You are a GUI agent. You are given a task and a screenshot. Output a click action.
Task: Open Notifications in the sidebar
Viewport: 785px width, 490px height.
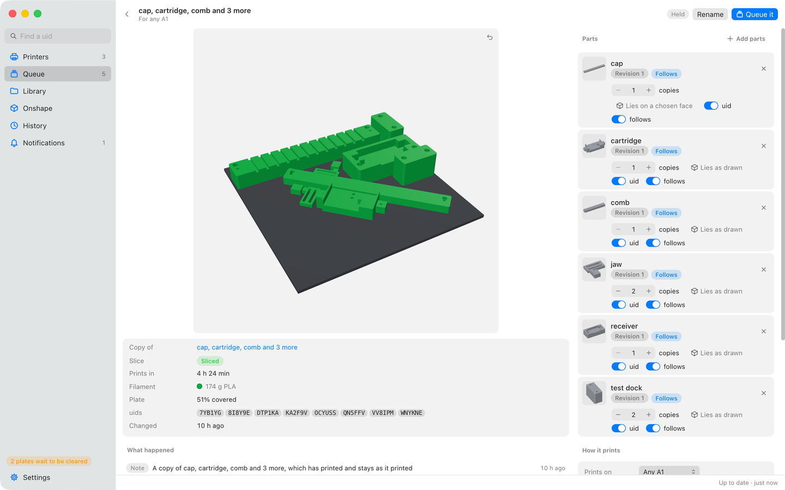[x=58, y=143]
